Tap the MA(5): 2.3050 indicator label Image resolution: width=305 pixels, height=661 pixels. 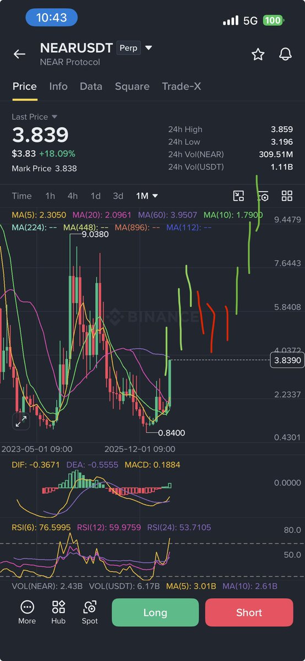tap(40, 215)
